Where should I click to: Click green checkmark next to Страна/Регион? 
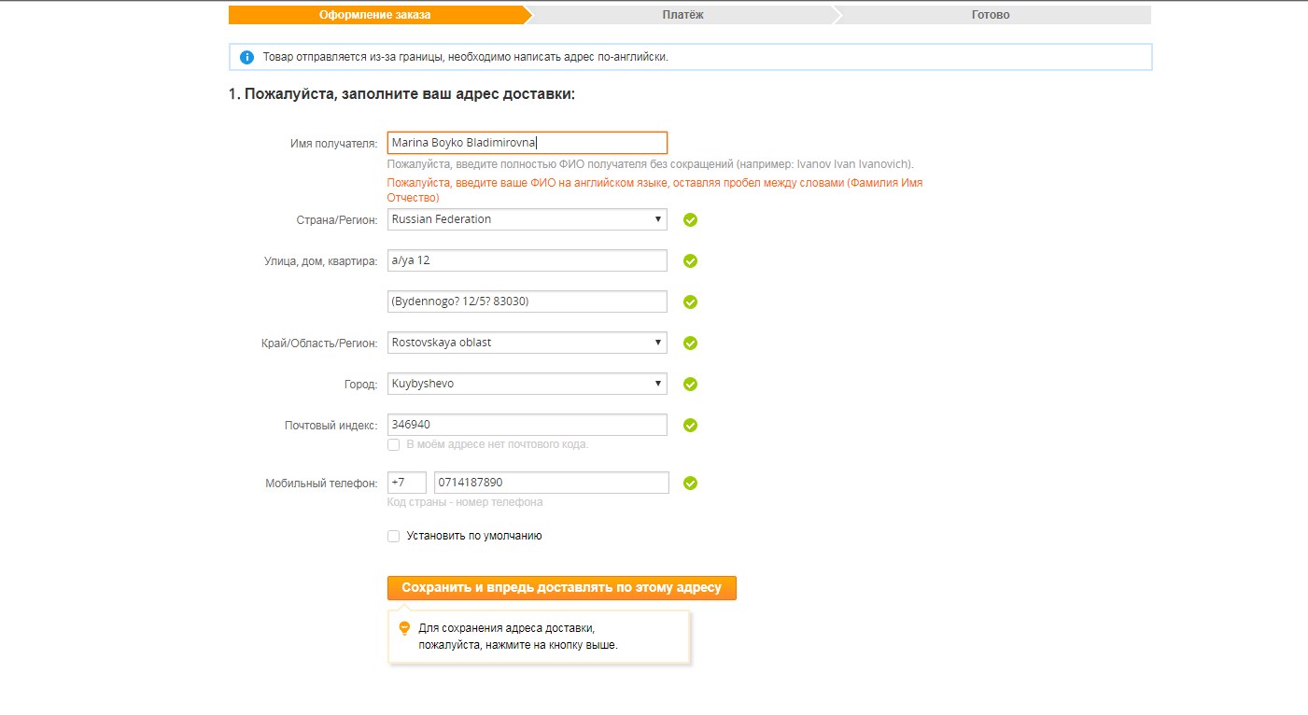(690, 220)
